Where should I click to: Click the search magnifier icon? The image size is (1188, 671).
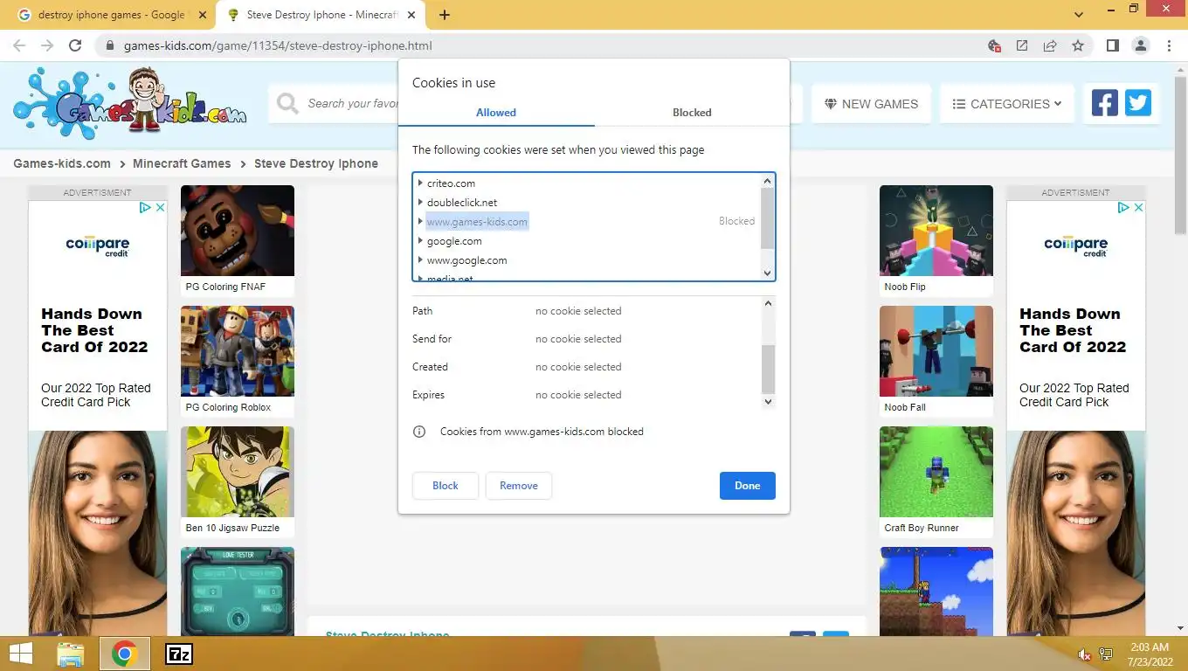[x=287, y=104]
